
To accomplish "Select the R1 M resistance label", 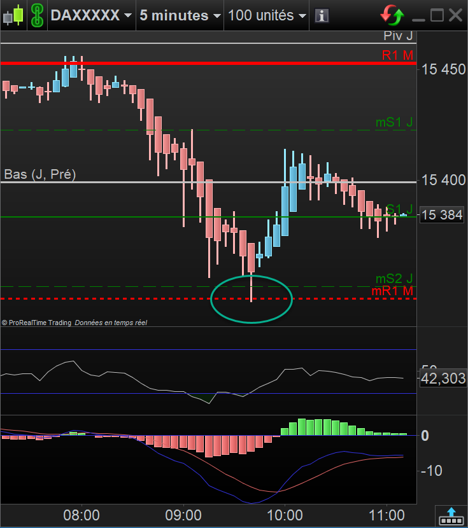I will (x=397, y=55).
